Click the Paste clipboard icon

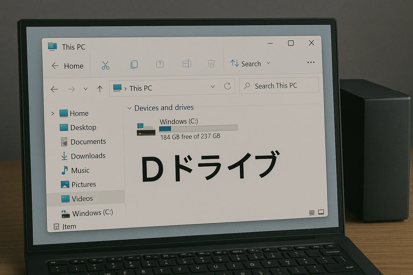(x=160, y=64)
